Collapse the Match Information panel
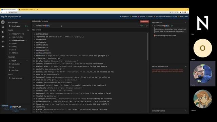Viewport: 217px width, 122px height. point(186,66)
